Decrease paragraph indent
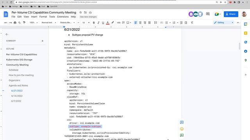Screen dimensions: 250x140 pyautogui.click(x=181, y=23)
